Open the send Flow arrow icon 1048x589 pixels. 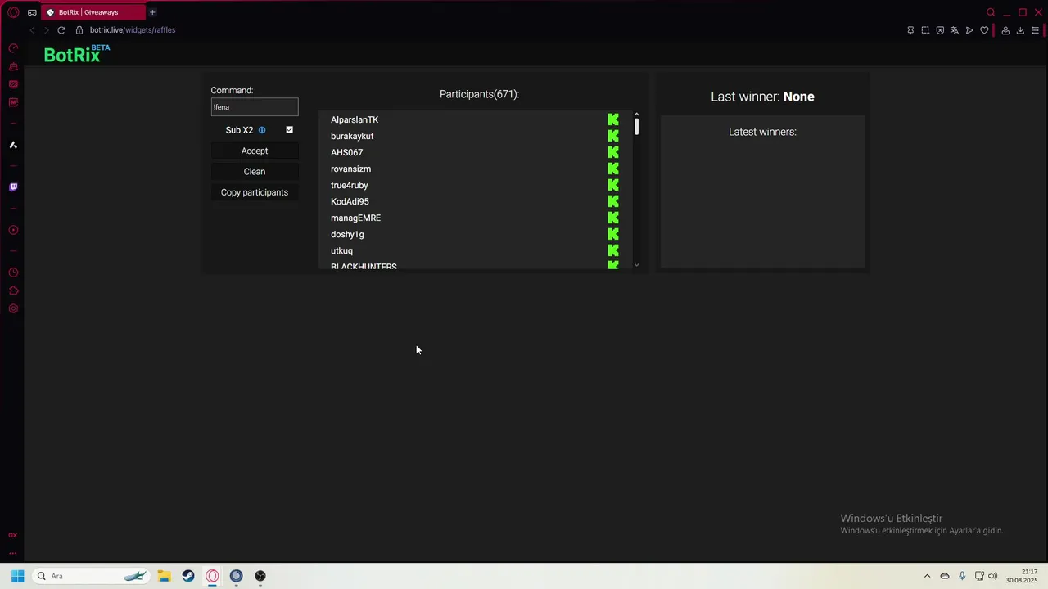point(969,30)
